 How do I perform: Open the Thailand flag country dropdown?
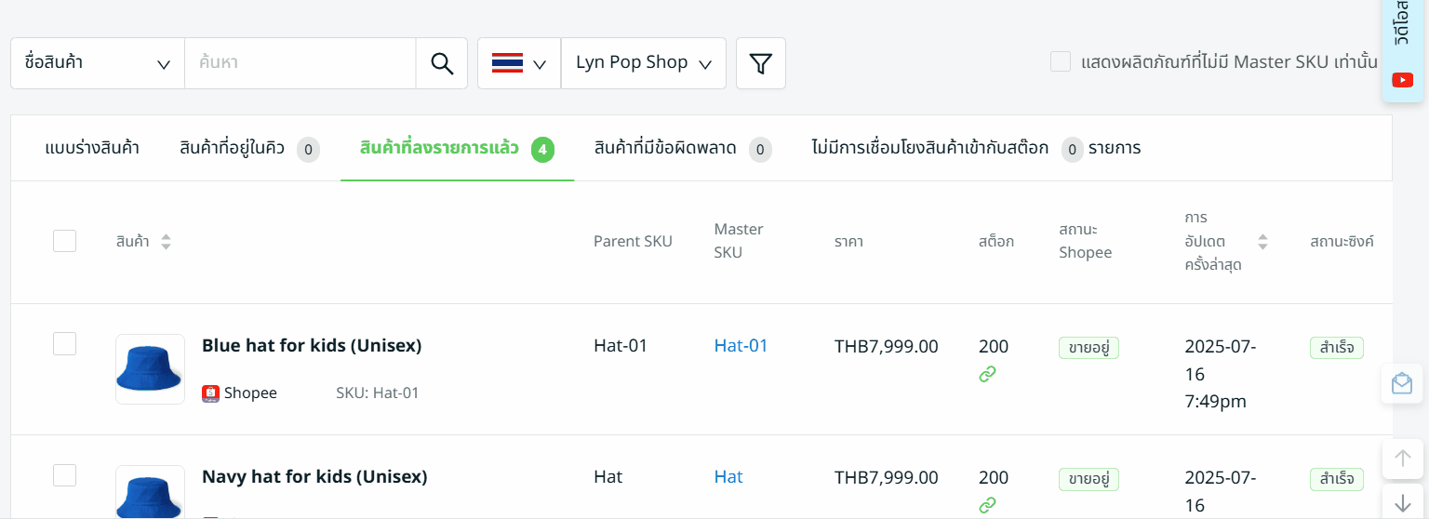click(x=519, y=63)
